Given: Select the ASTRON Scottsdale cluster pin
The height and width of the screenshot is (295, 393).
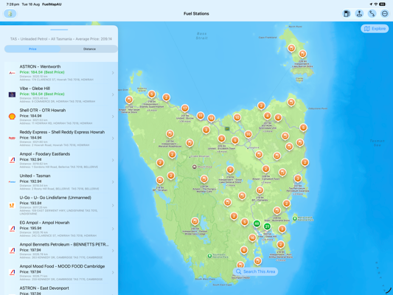Looking at the screenshot, I should 267,116.
